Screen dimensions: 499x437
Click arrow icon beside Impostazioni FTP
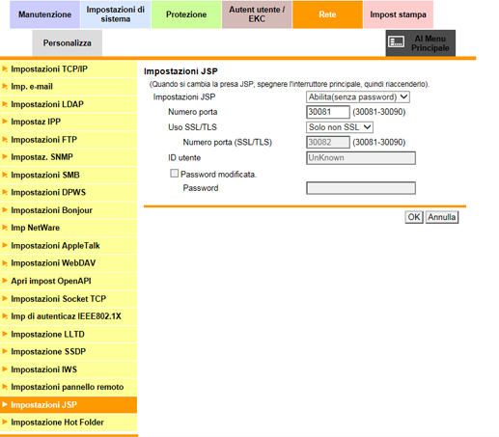point(5,139)
